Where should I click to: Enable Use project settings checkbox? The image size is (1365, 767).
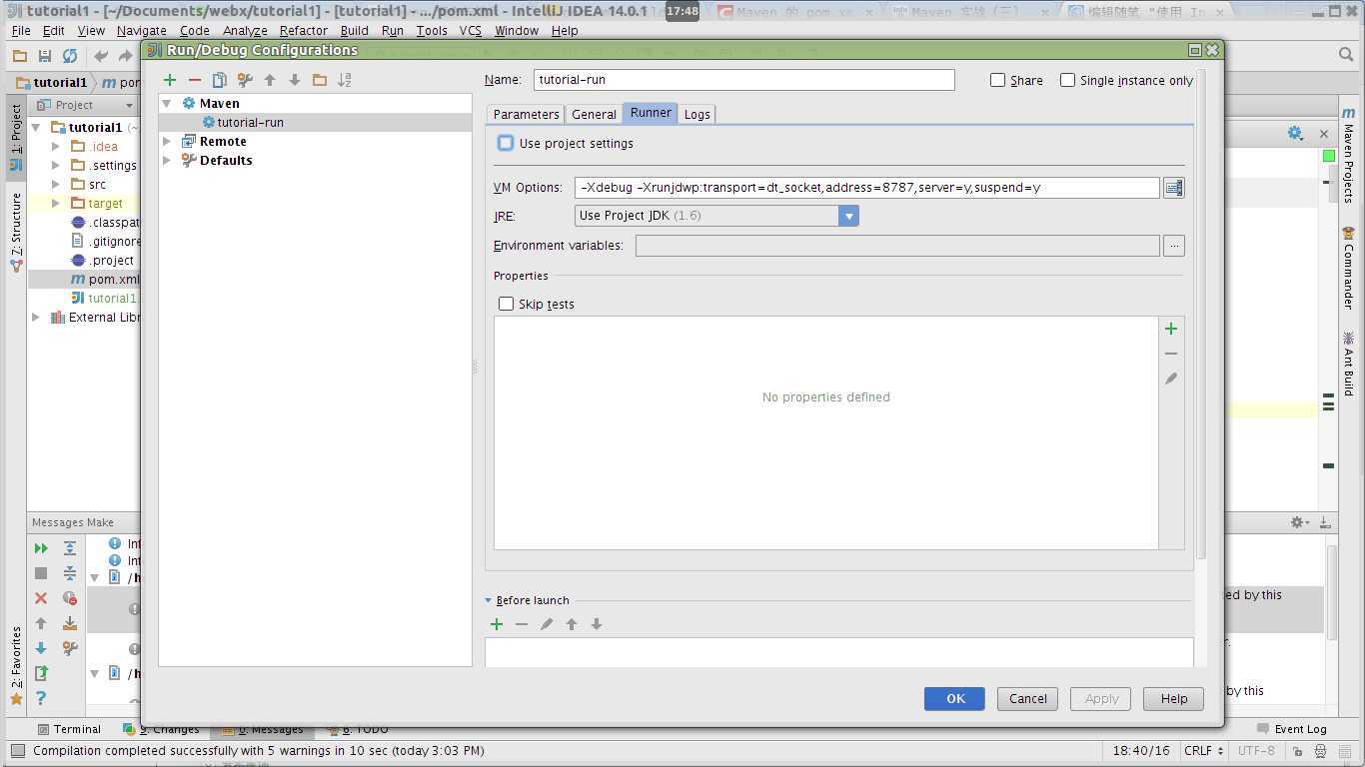tap(507, 144)
